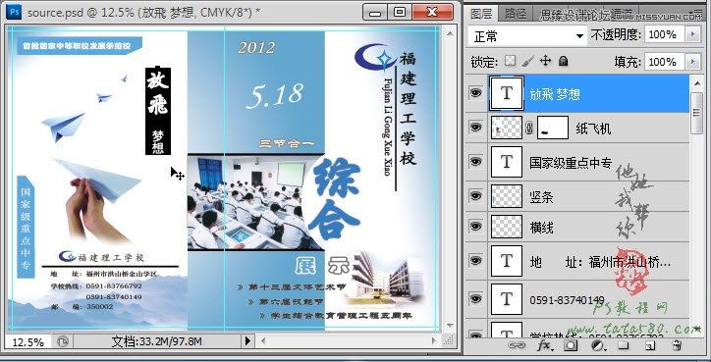Switch to the 图层 tab
The width and height of the screenshot is (711, 362).
pyautogui.click(x=481, y=14)
